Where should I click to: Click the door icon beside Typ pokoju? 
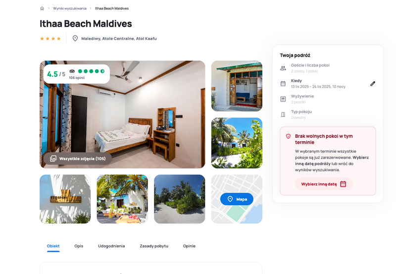[283, 114]
